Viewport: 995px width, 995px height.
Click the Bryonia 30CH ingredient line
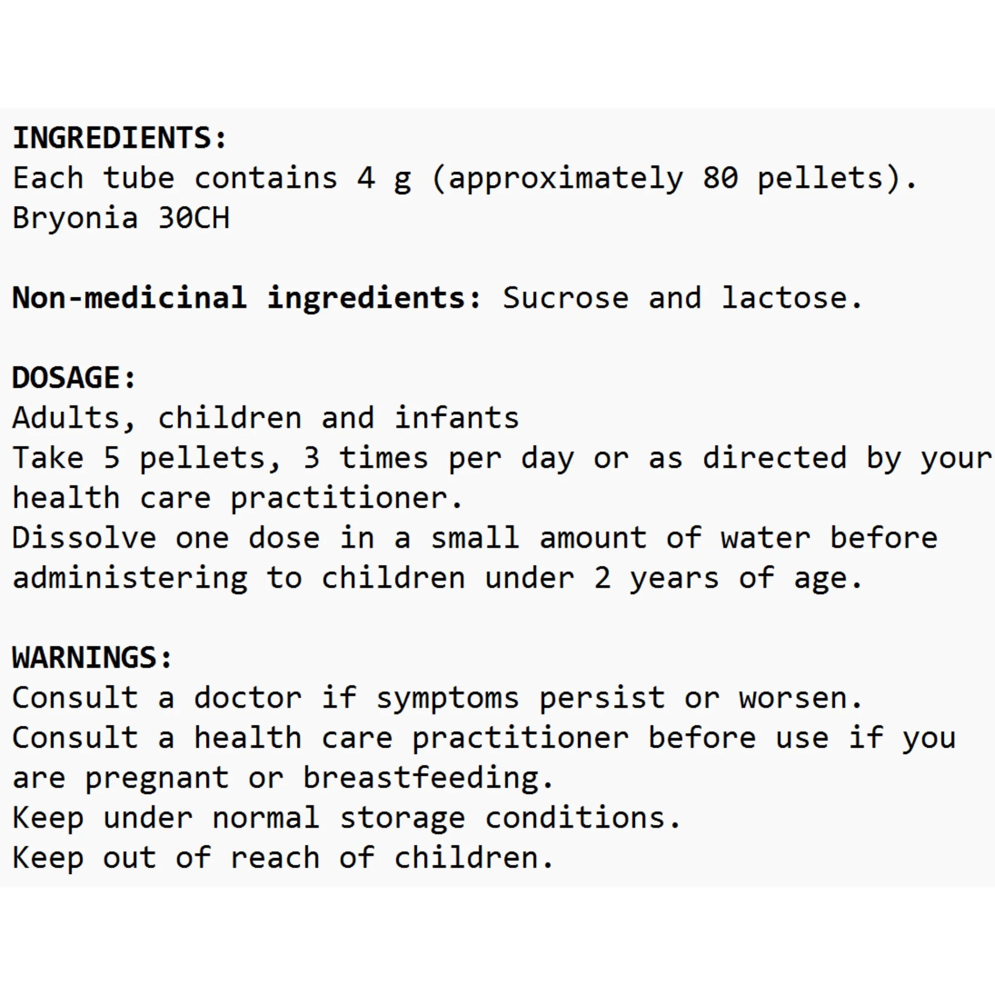click(121, 218)
